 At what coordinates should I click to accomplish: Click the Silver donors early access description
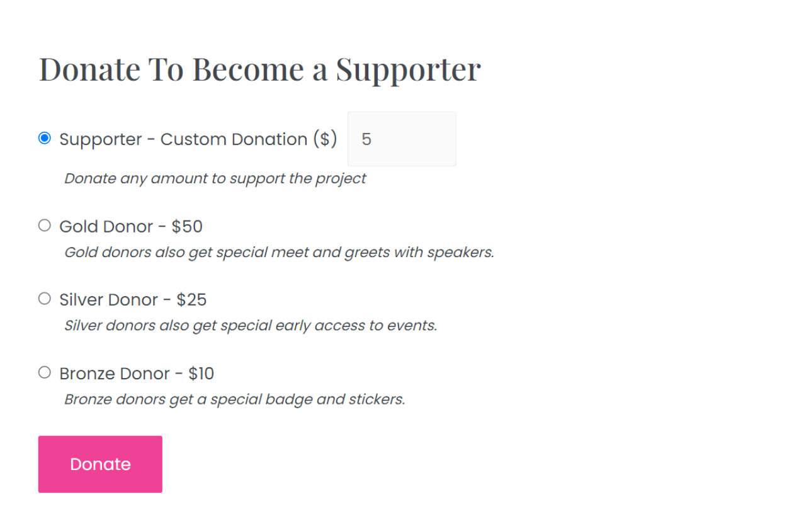250,325
